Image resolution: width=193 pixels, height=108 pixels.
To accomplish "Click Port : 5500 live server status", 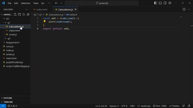I will [160, 106].
